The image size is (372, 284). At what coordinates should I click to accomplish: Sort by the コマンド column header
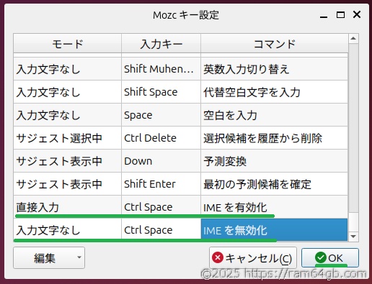(274, 44)
